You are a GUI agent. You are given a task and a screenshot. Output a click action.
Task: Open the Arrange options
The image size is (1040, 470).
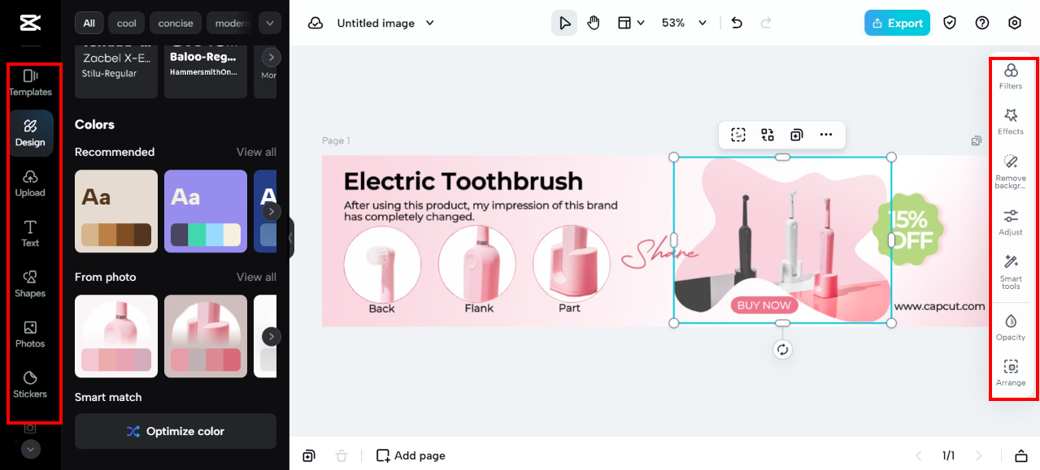click(1011, 373)
